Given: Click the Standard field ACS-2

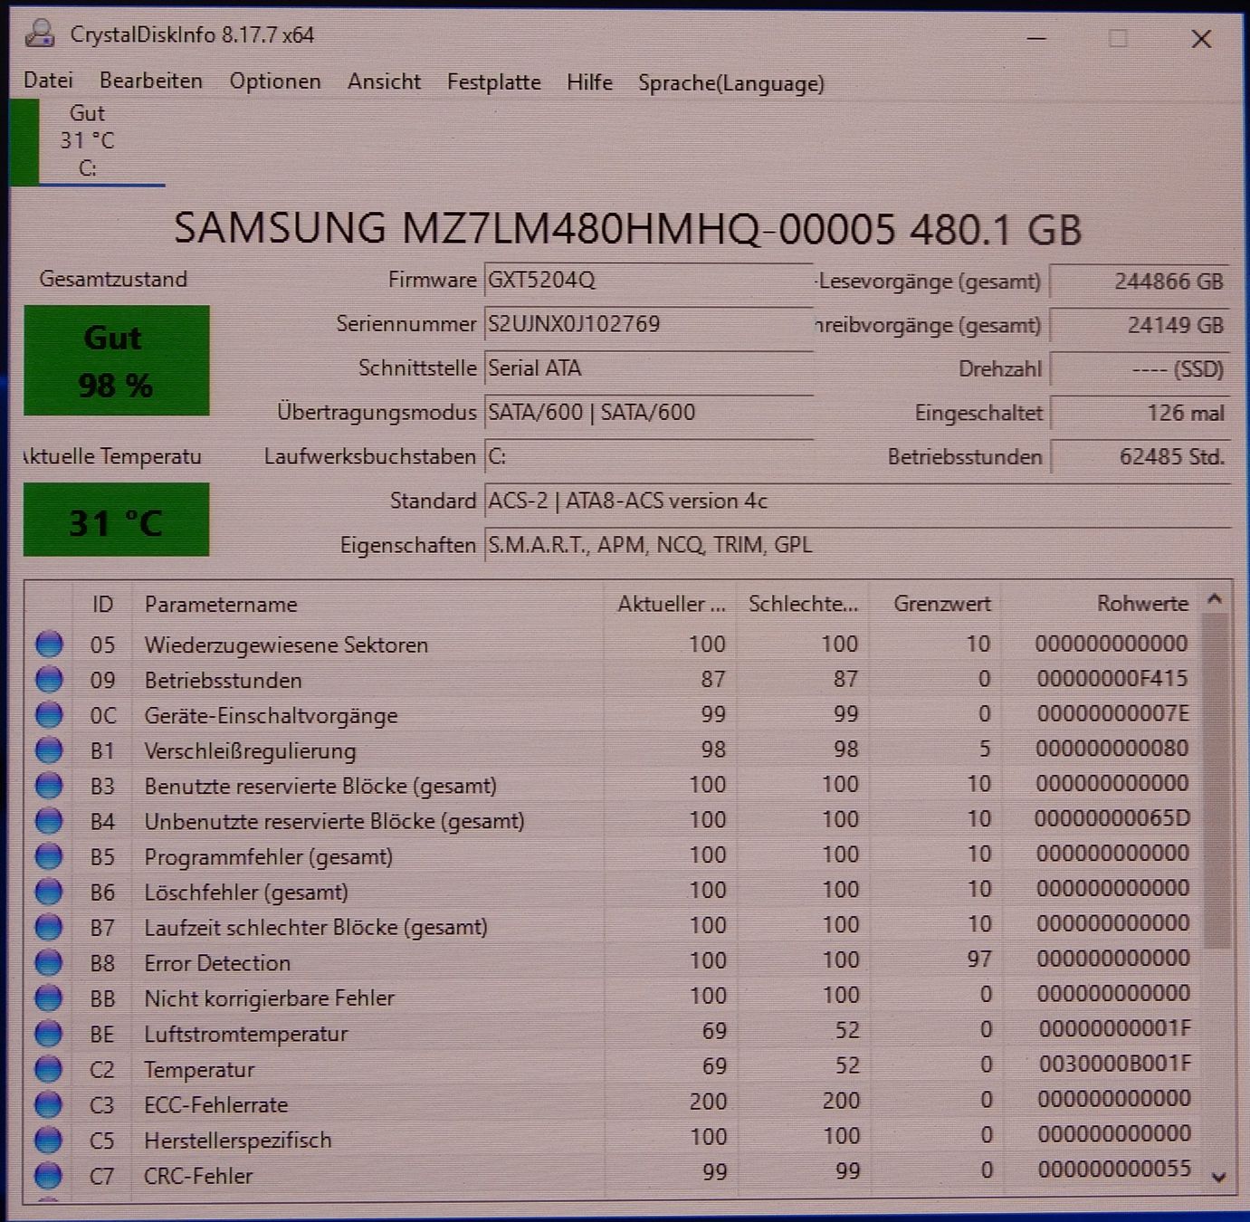Looking at the screenshot, I should pyautogui.click(x=857, y=501).
